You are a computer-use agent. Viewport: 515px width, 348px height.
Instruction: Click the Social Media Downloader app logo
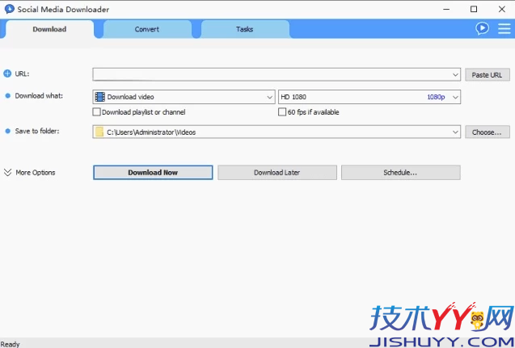[9, 9]
